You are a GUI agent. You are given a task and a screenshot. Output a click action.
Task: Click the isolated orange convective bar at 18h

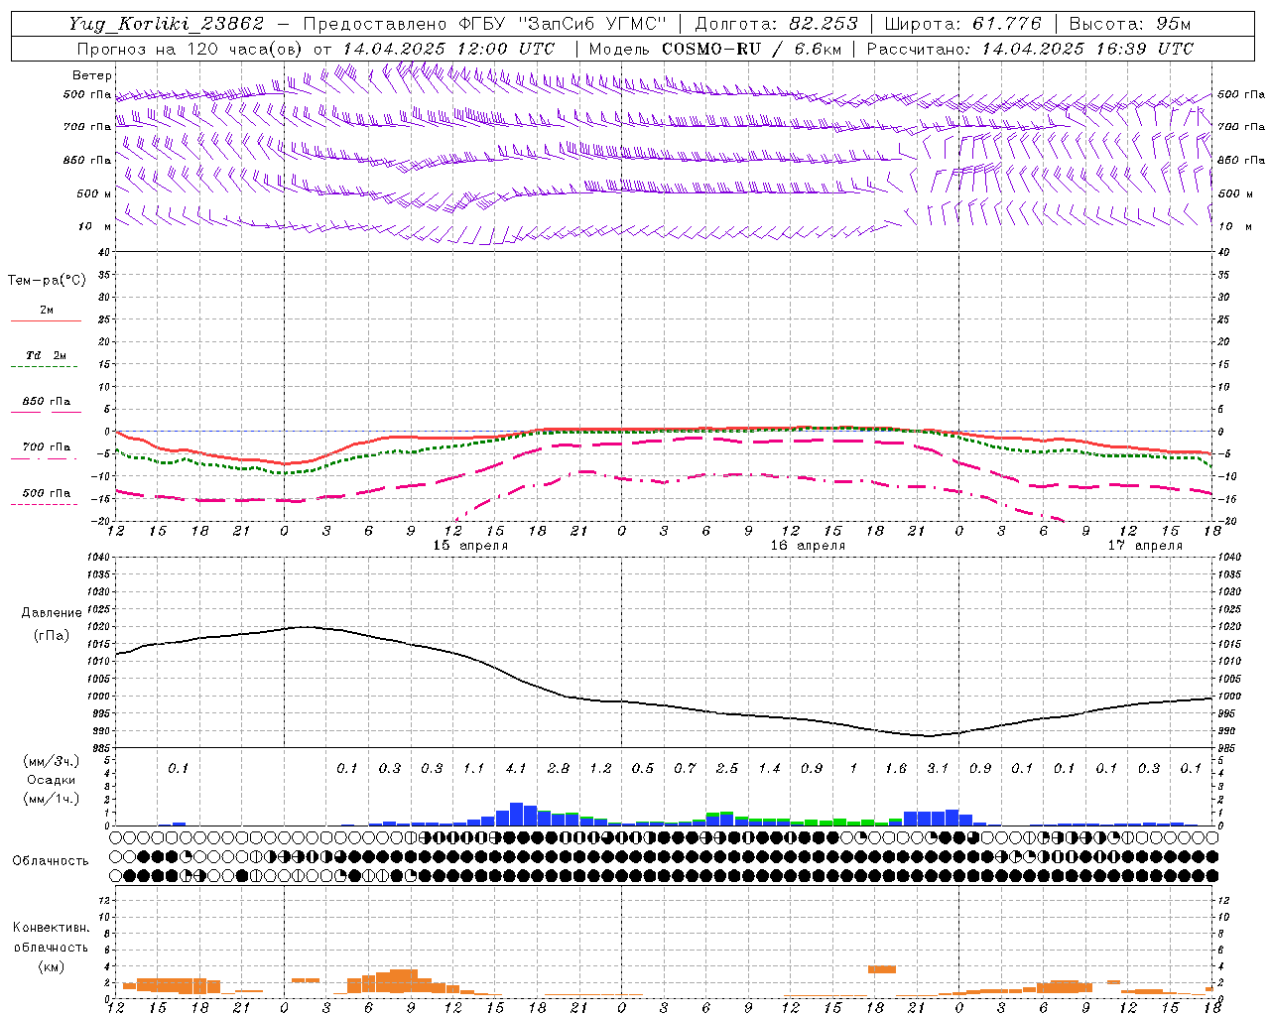tap(882, 969)
